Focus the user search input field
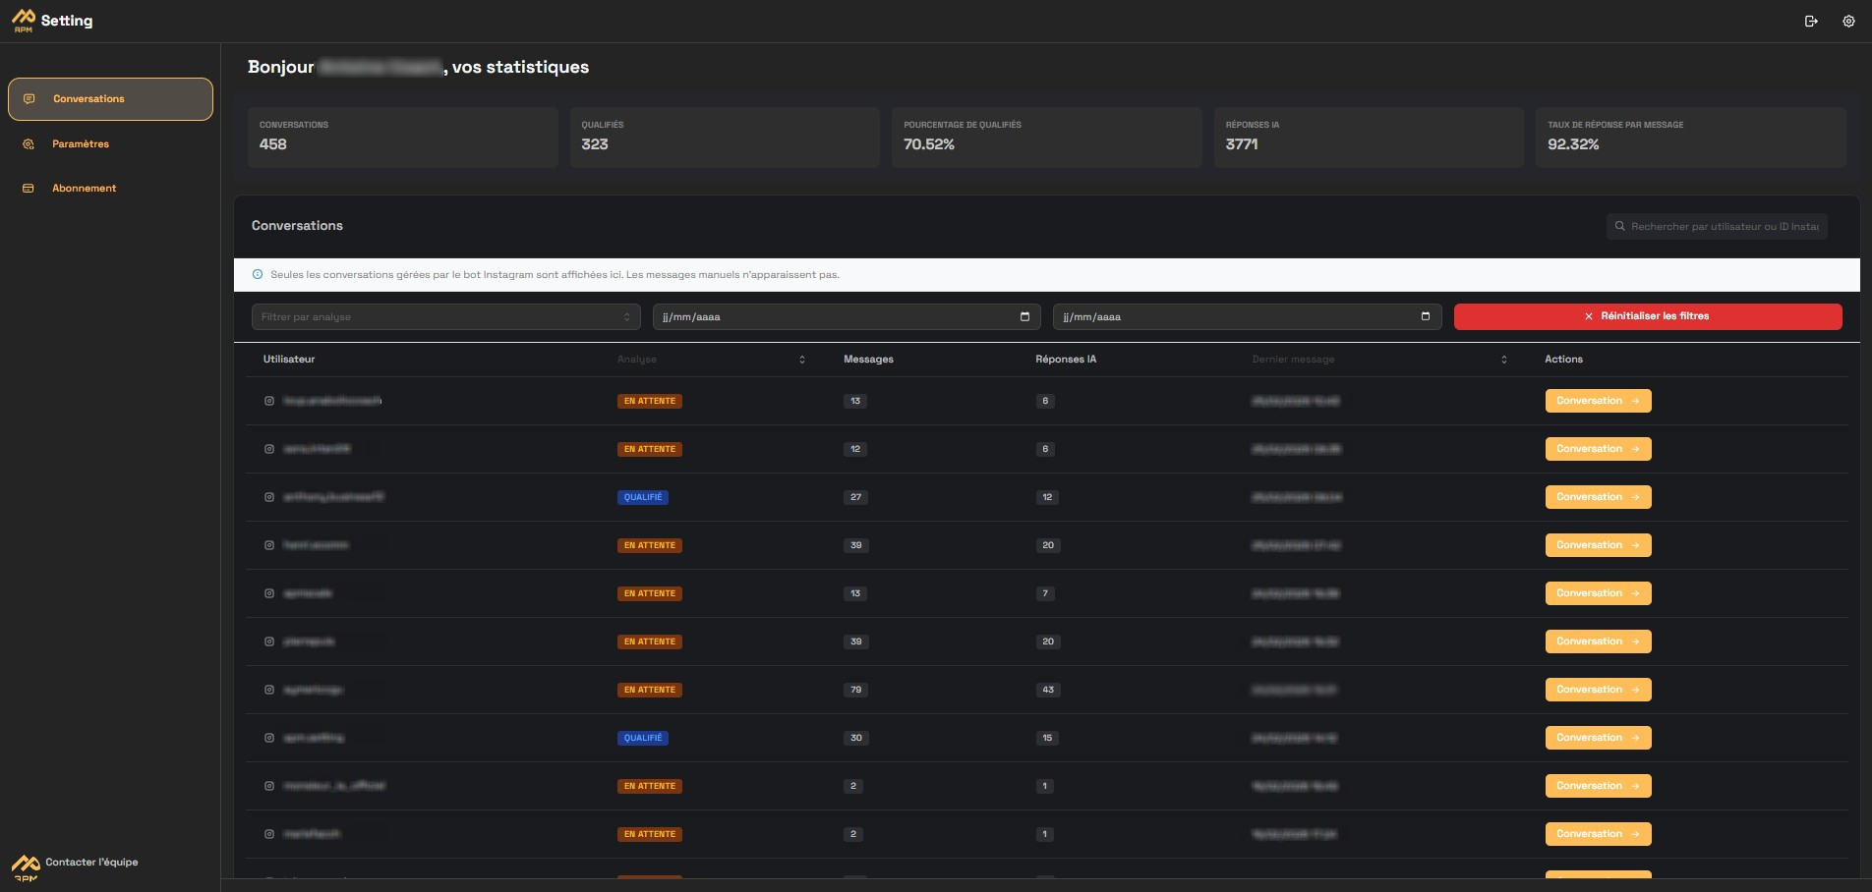This screenshot has height=892, width=1872. tap(1724, 226)
